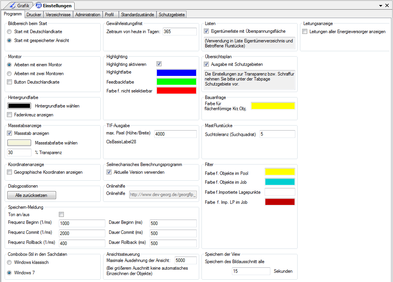Open the Schutzgebiete tab
The width and height of the screenshot is (393, 282).
tap(172, 15)
